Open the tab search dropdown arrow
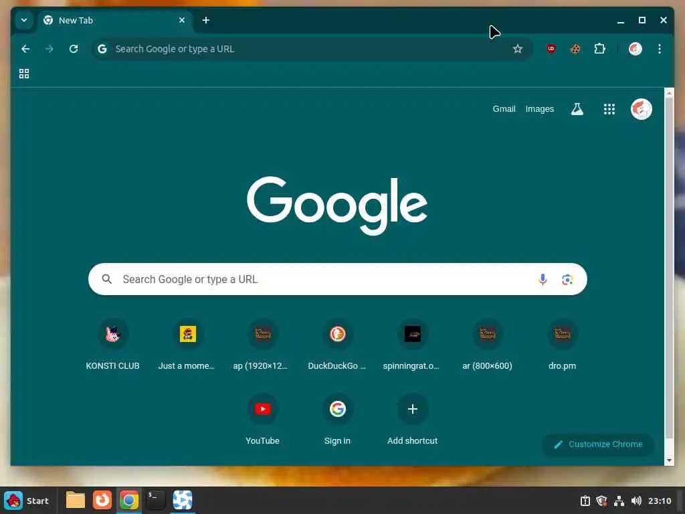 pos(24,20)
